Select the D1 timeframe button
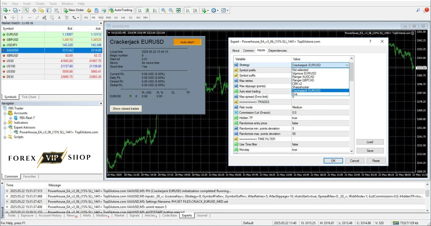The width and height of the screenshot is (431, 226). (x=131, y=18)
